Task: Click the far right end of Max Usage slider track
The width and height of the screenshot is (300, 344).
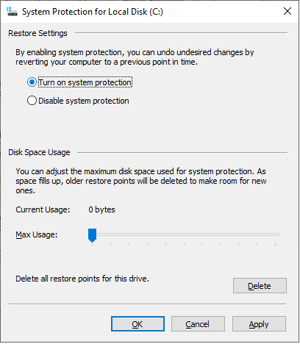Action: [x=277, y=234]
